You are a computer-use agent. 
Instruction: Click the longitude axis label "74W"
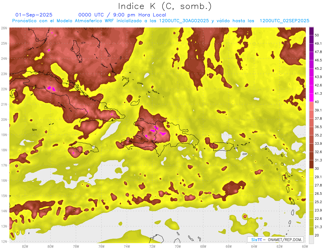(127, 246)
